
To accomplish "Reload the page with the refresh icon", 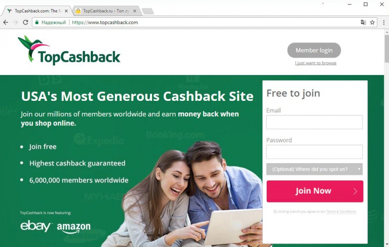I will pos(26,22).
